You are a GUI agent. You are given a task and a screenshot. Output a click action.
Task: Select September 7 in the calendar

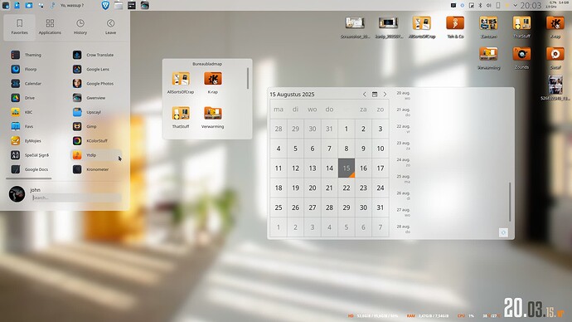381,227
